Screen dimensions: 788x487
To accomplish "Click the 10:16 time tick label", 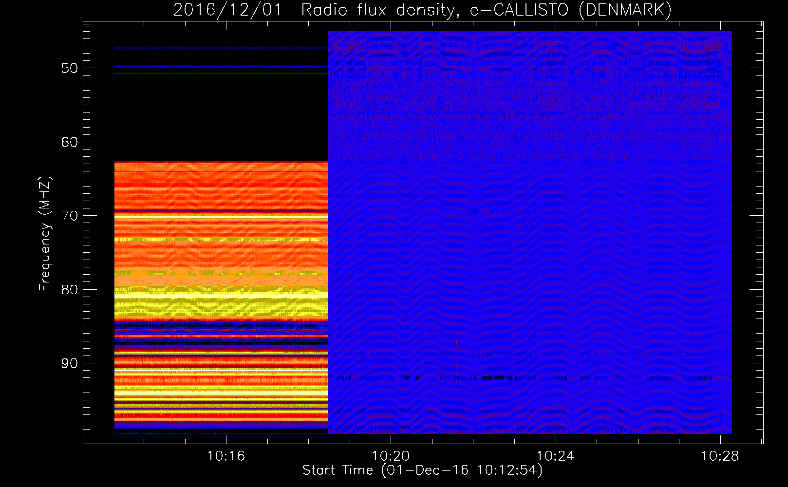I will 226,456.
